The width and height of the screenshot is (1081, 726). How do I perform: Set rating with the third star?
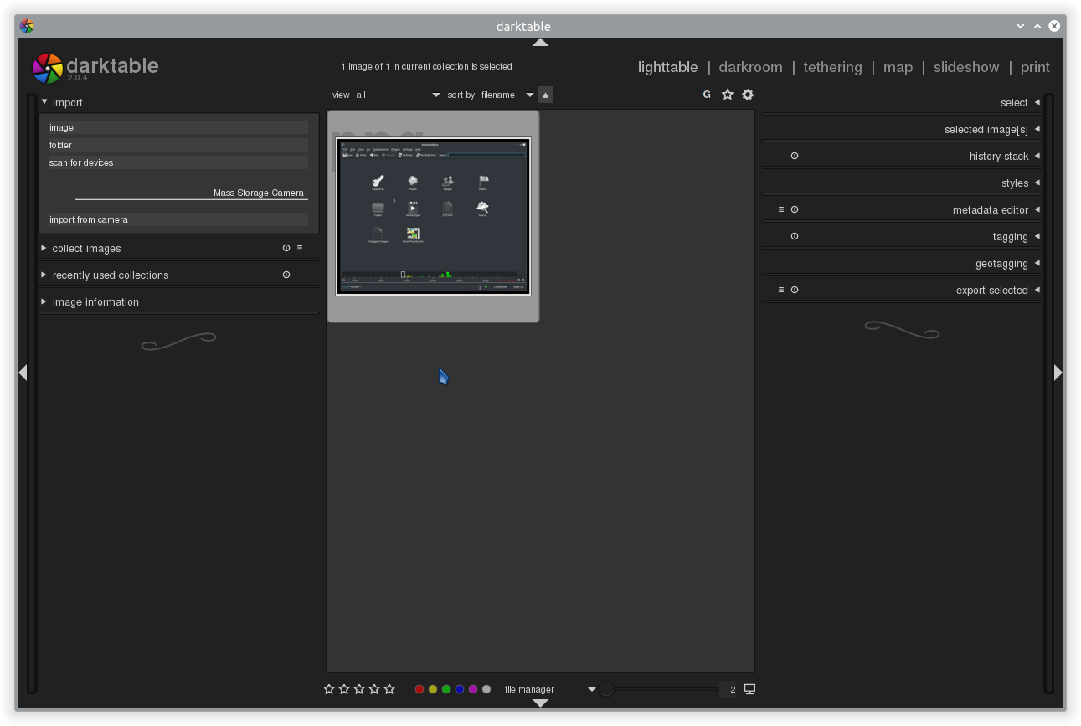click(x=359, y=689)
